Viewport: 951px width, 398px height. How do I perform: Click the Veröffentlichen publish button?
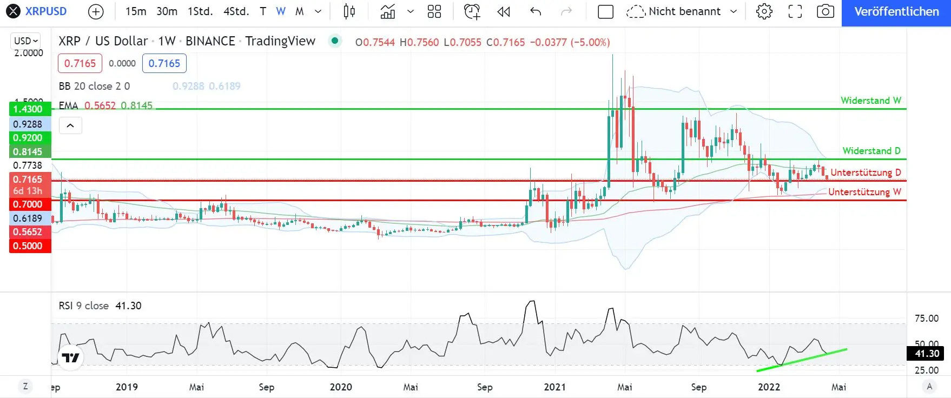(896, 12)
